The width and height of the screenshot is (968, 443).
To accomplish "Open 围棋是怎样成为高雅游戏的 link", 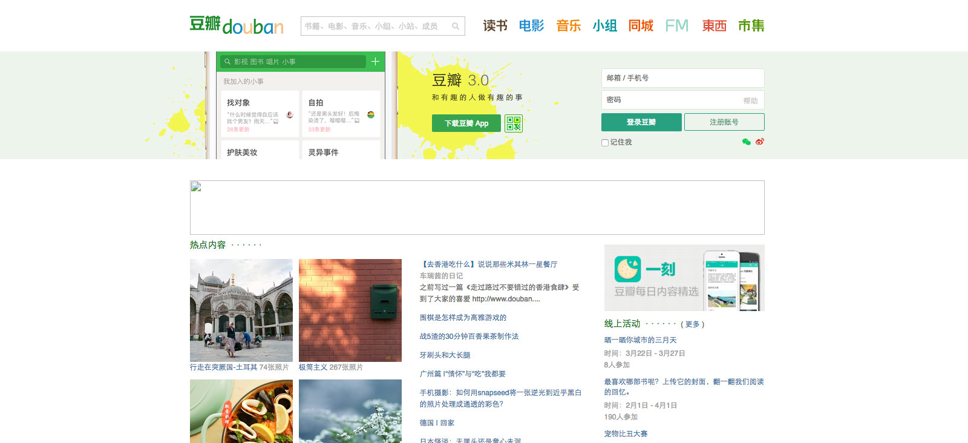I will click(463, 318).
